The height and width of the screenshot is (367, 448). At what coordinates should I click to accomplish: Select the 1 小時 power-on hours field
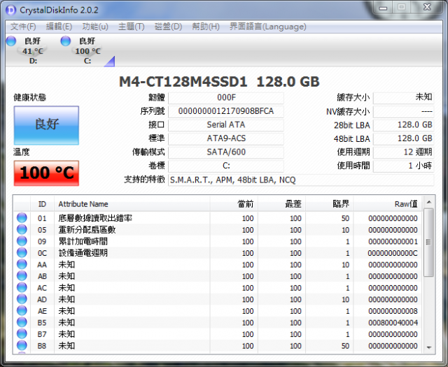pyautogui.click(x=403, y=166)
